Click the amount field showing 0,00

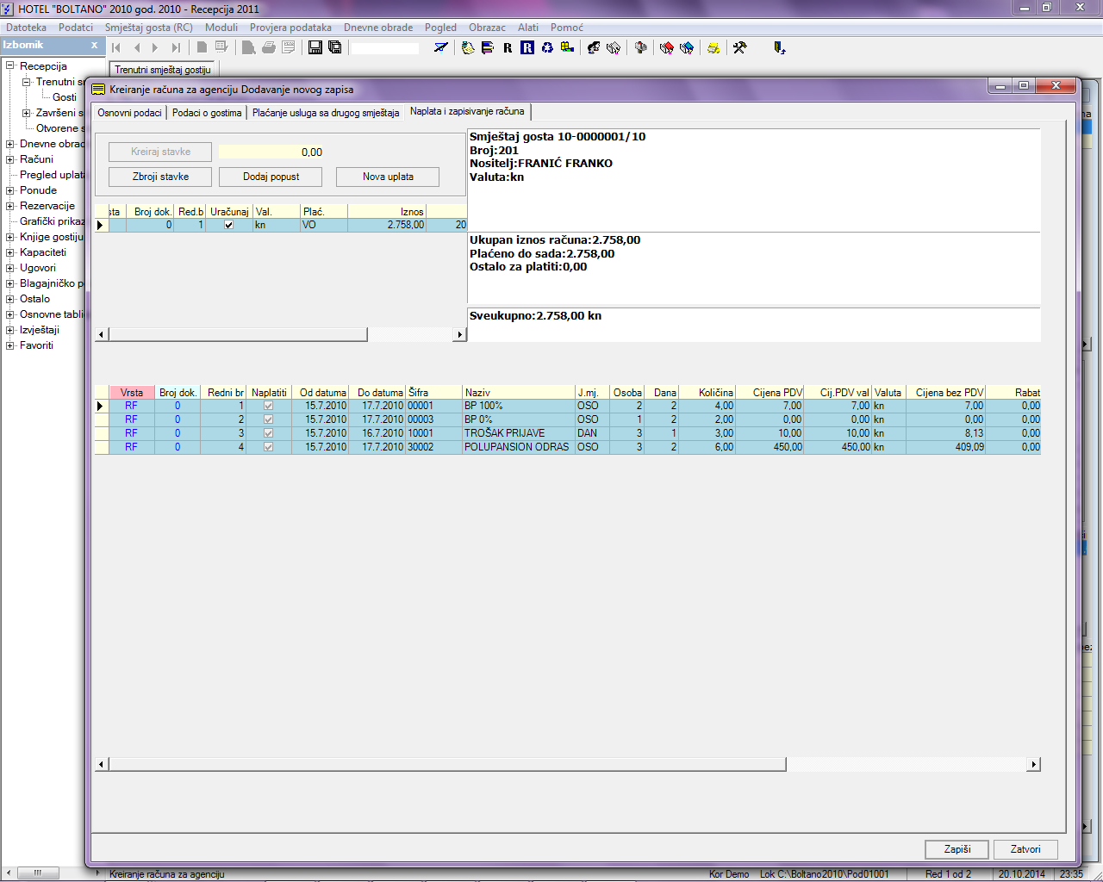click(271, 152)
